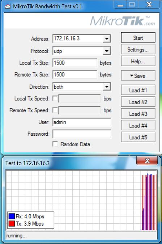Click the blue Rx color swatch in legend
This screenshot has width=162, height=244.
click(x=12, y=216)
